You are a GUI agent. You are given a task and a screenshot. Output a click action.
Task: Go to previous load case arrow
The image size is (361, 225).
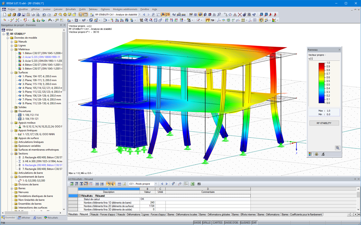coord(144,15)
